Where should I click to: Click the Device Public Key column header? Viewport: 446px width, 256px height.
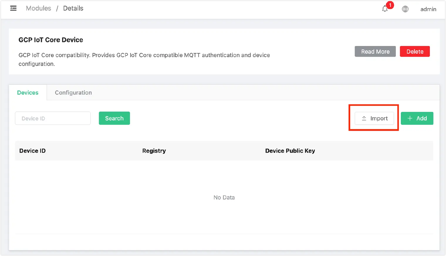290,151
